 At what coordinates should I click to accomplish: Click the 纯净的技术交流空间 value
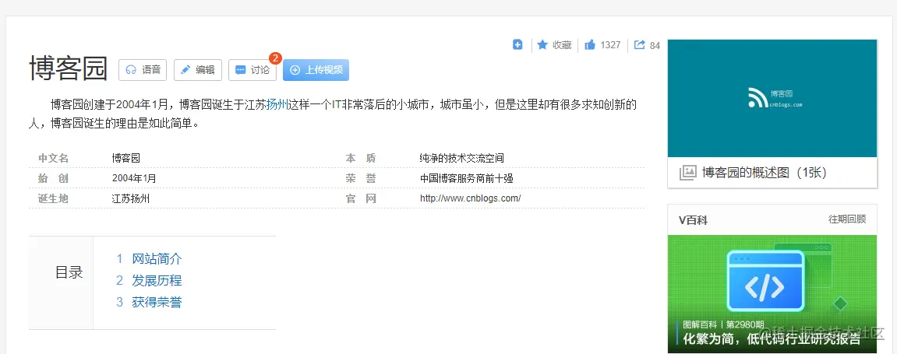pyautogui.click(x=461, y=158)
